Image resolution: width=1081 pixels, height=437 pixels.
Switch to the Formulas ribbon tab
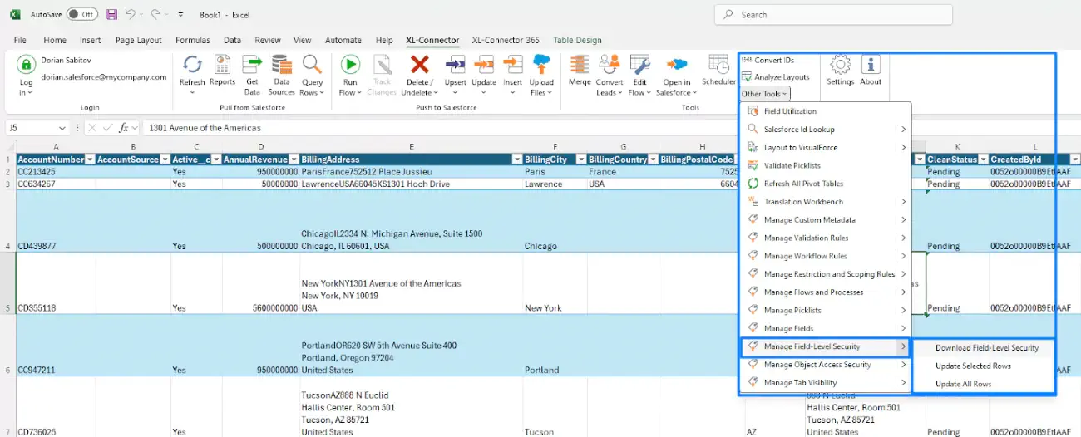[192, 40]
